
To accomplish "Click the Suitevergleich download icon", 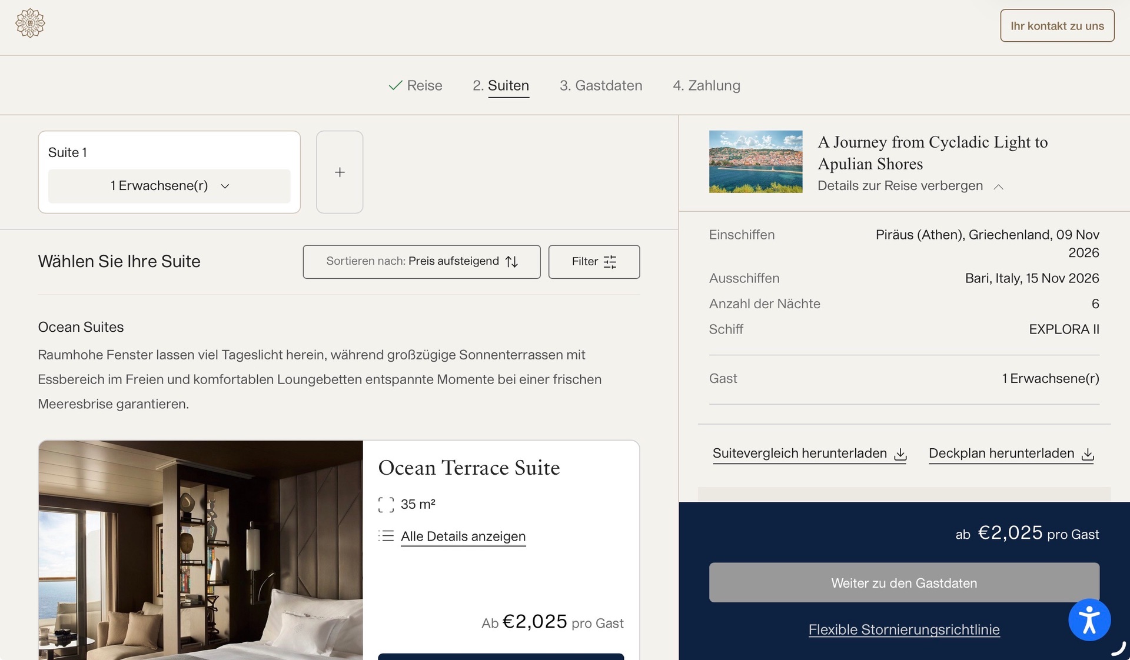I will tap(900, 454).
